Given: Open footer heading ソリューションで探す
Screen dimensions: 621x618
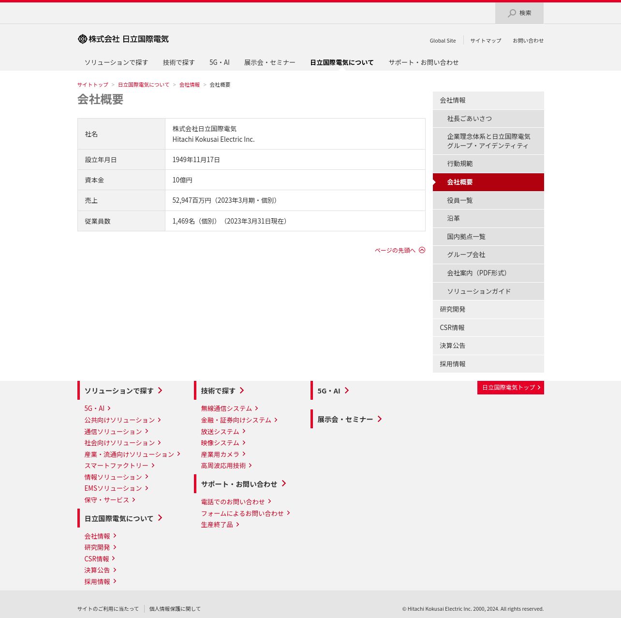Looking at the screenshot, I should point(123,391).
